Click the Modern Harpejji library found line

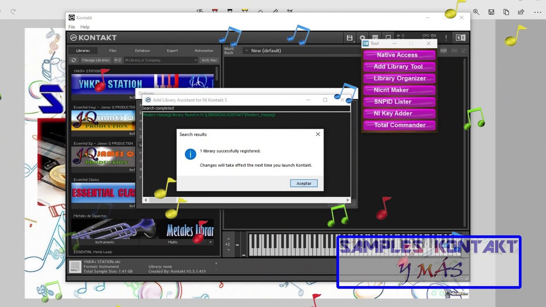[x=209, y=115]
